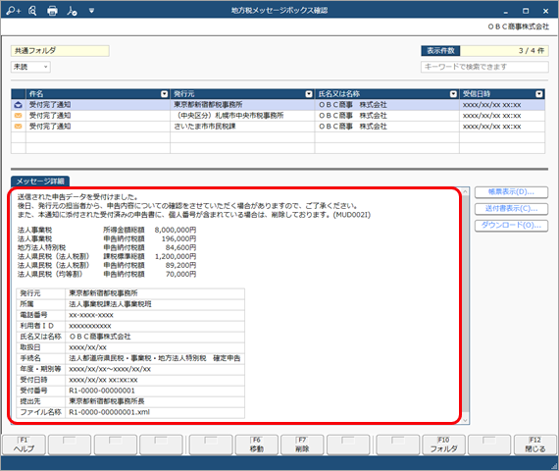Click the keyword search input field

pos(484,67)
